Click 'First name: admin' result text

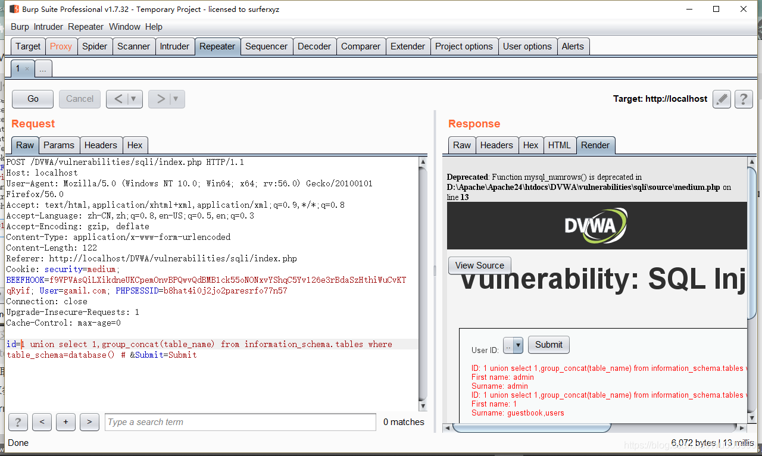pos(503,377)
